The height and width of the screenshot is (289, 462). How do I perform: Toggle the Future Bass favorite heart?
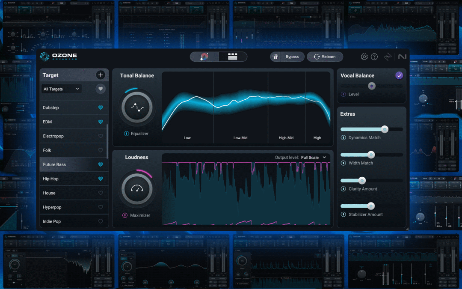pos(101,164)
